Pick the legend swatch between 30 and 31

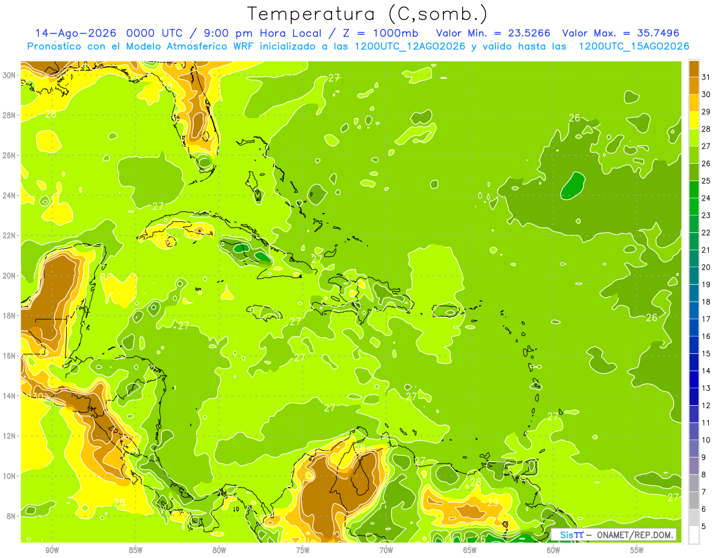click(694, 85)
